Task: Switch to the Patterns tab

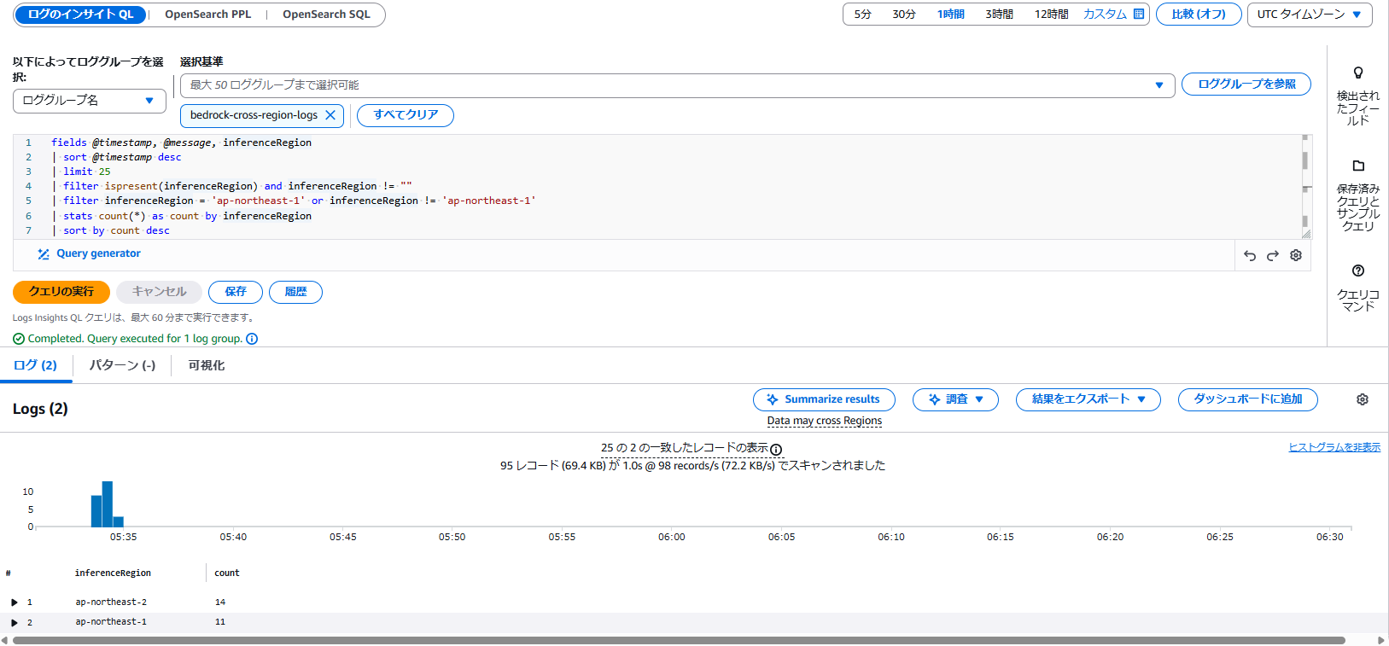Action: pyautogui.click(x=122, y=365)
